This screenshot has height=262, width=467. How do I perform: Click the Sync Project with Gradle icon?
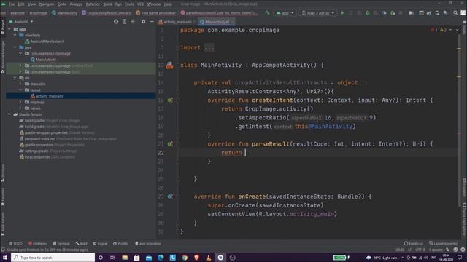pos(429,13)
